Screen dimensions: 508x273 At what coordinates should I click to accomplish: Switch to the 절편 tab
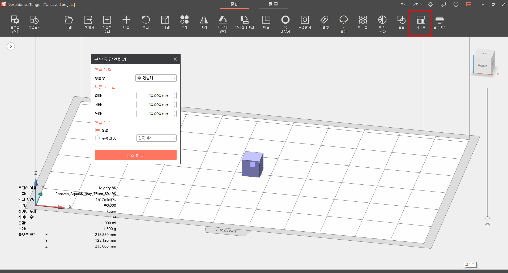coord(273,4)
